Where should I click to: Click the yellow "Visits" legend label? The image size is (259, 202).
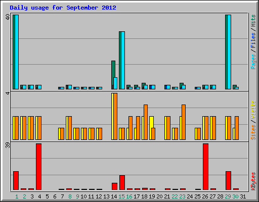(x=253, y=110)
